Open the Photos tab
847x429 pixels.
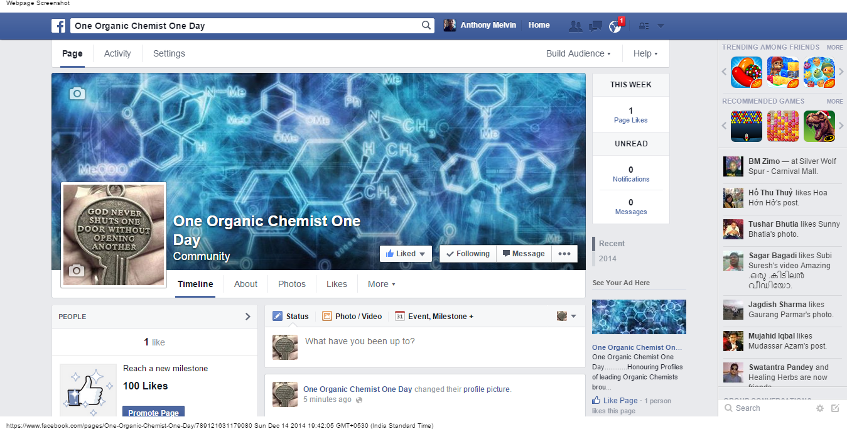click(292, 284)
